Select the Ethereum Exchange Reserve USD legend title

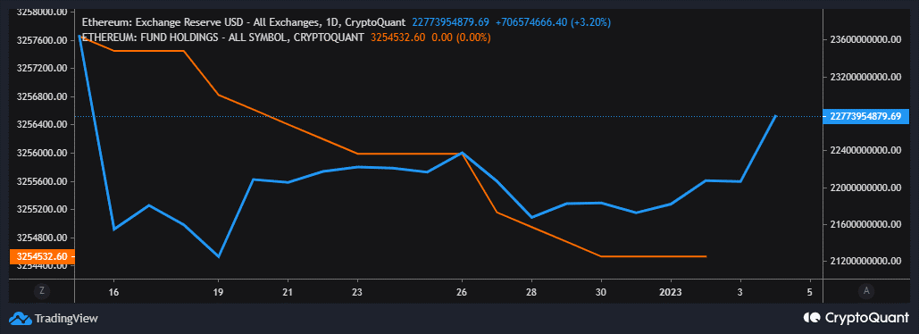click(x=243, y=22)
